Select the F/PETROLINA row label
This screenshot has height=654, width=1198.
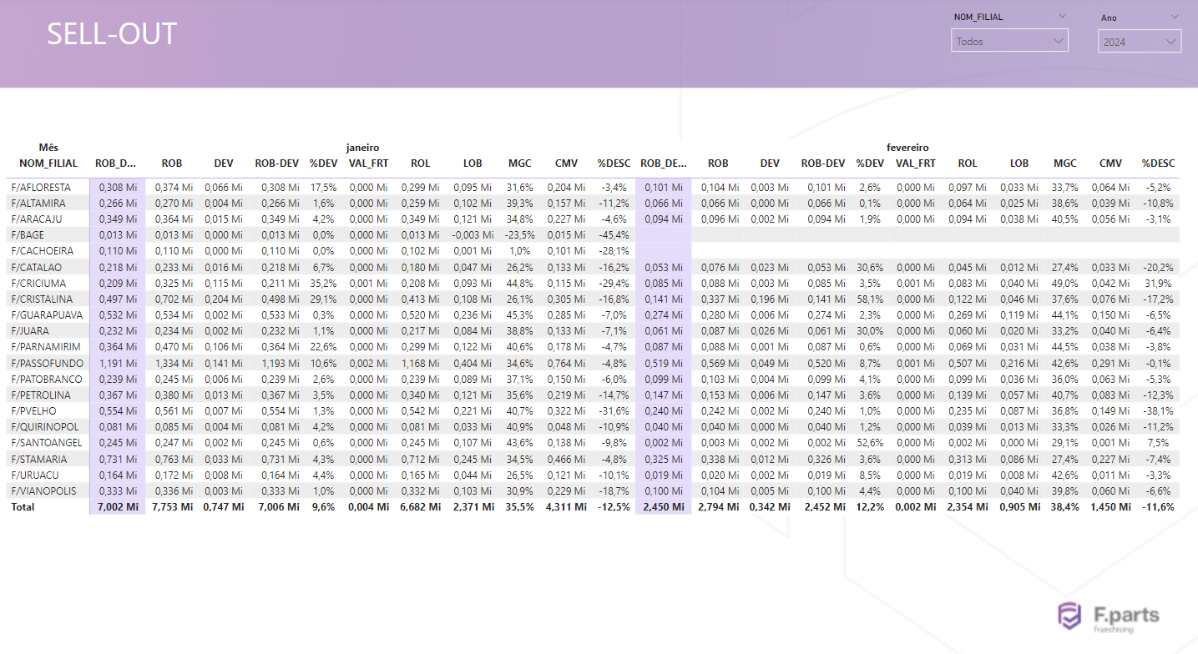point(41,395)
